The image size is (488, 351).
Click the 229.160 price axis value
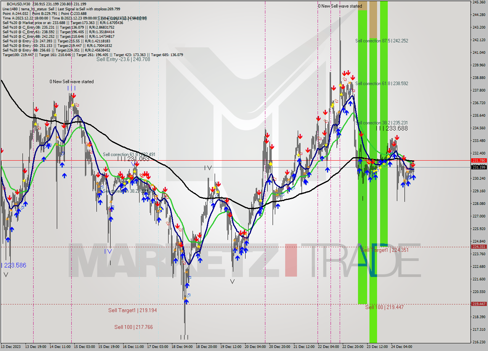tap(479, 191)
